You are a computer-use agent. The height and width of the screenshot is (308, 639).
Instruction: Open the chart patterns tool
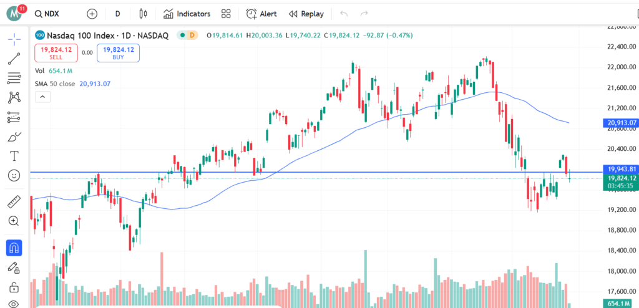point(14,97)
